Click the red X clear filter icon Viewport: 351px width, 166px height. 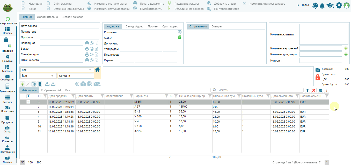(x=314, y=90)
